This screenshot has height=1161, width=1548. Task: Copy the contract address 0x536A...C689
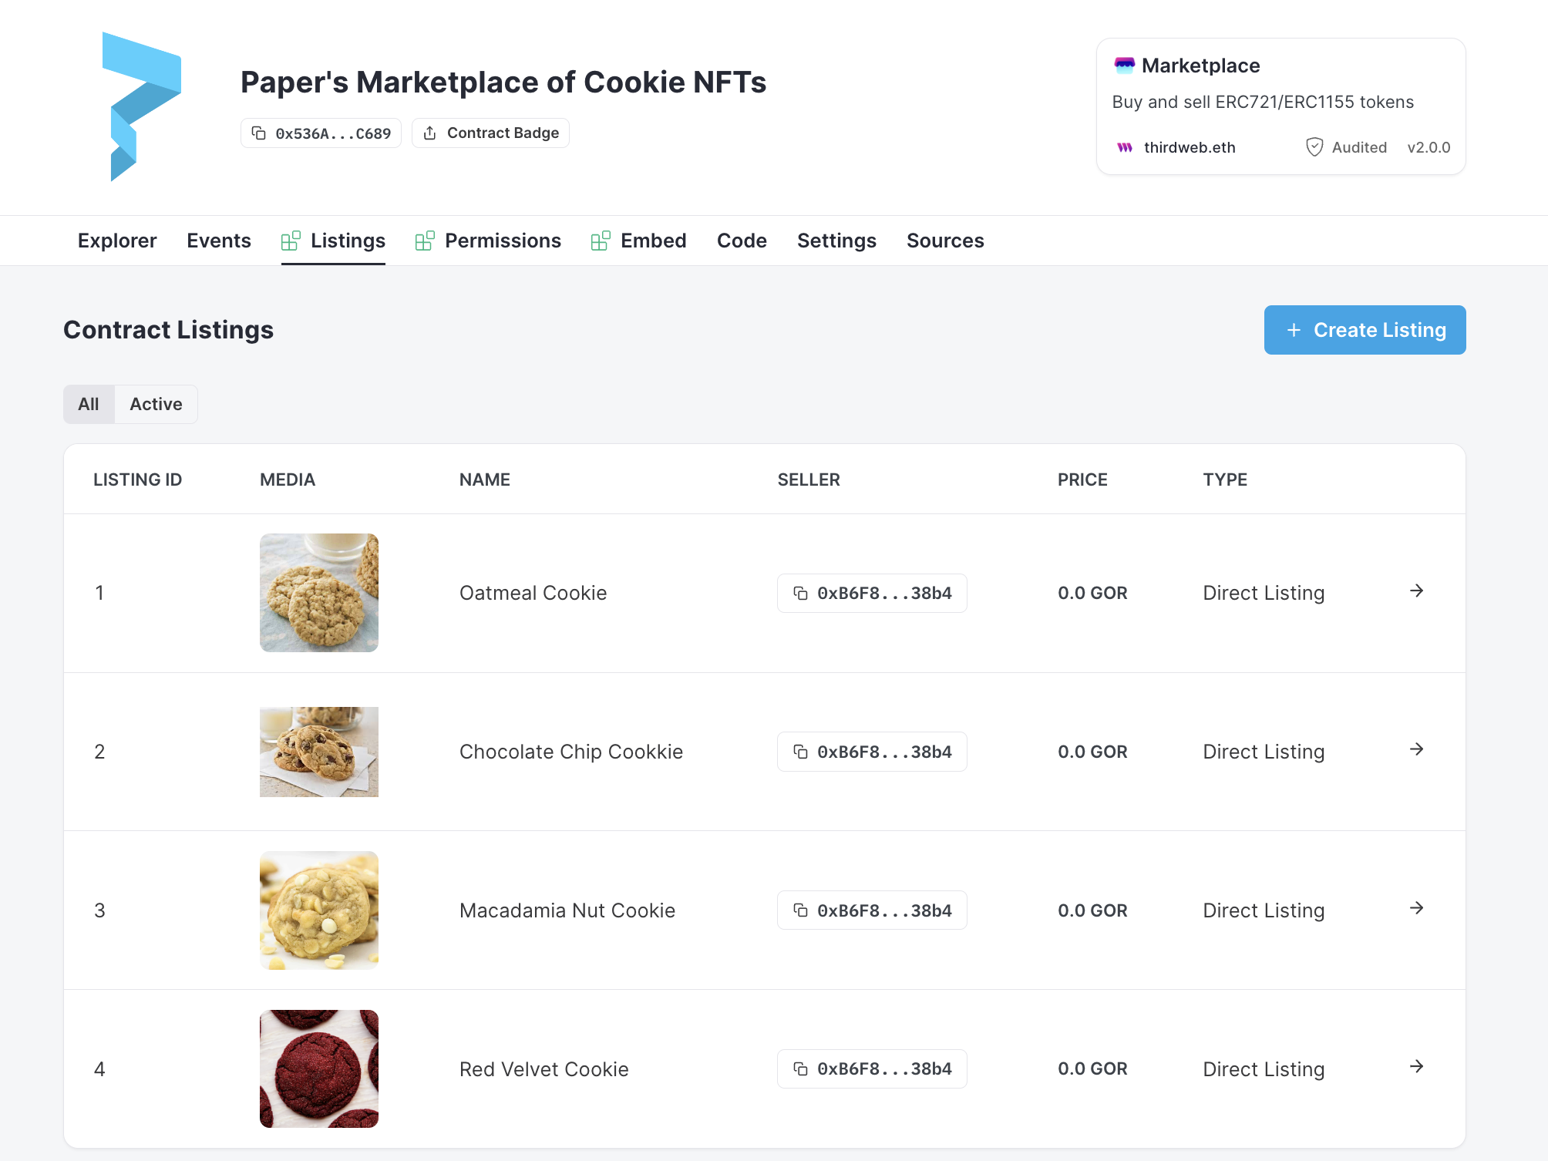pyautogui.click(x=260, y=133)
